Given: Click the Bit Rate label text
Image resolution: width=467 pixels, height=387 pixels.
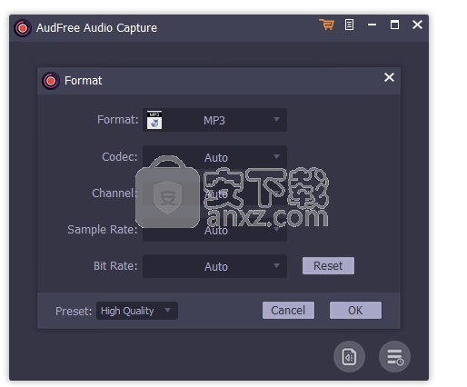Looking at the screenshot, I should pos(115,266).
